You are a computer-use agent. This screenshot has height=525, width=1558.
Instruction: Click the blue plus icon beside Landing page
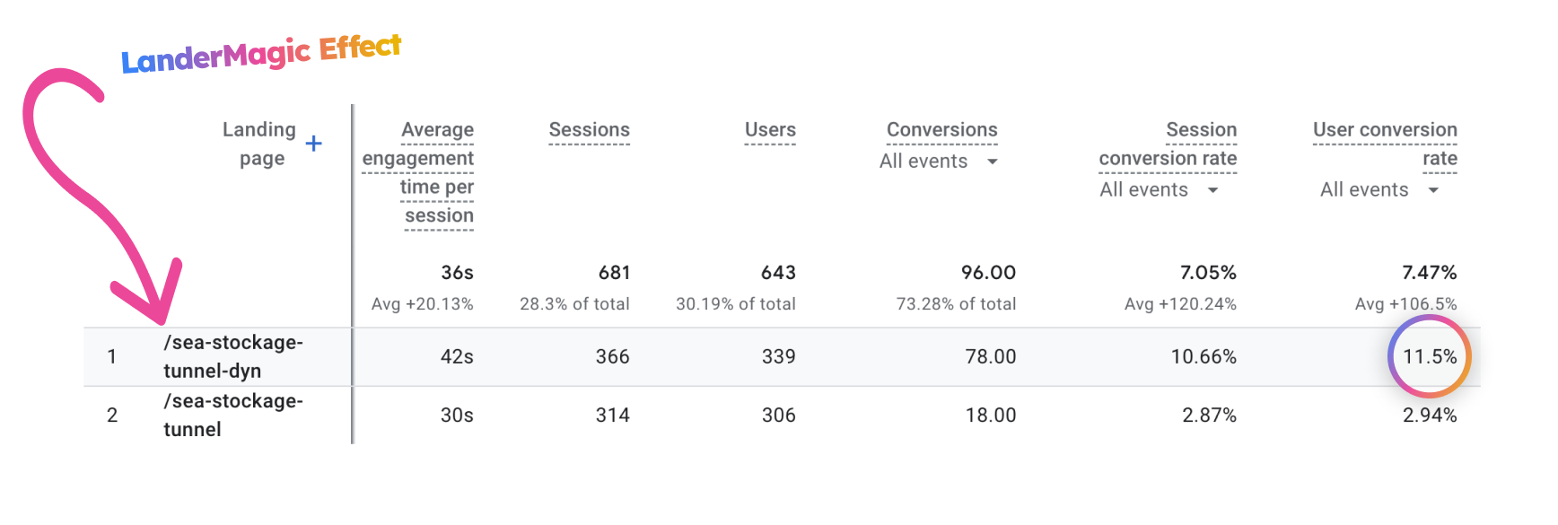313,144
